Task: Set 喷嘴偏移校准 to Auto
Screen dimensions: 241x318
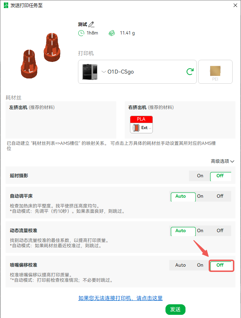Action: click(181, 265)
